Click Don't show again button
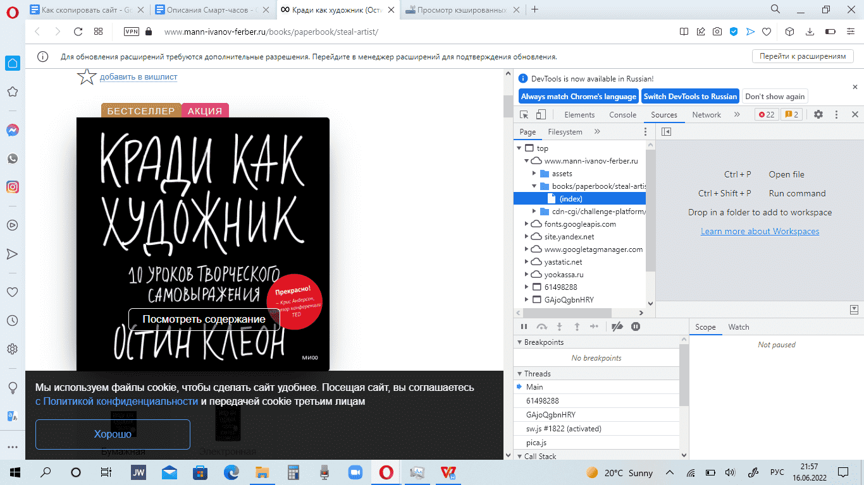864x485 pixels. (775, 97)
